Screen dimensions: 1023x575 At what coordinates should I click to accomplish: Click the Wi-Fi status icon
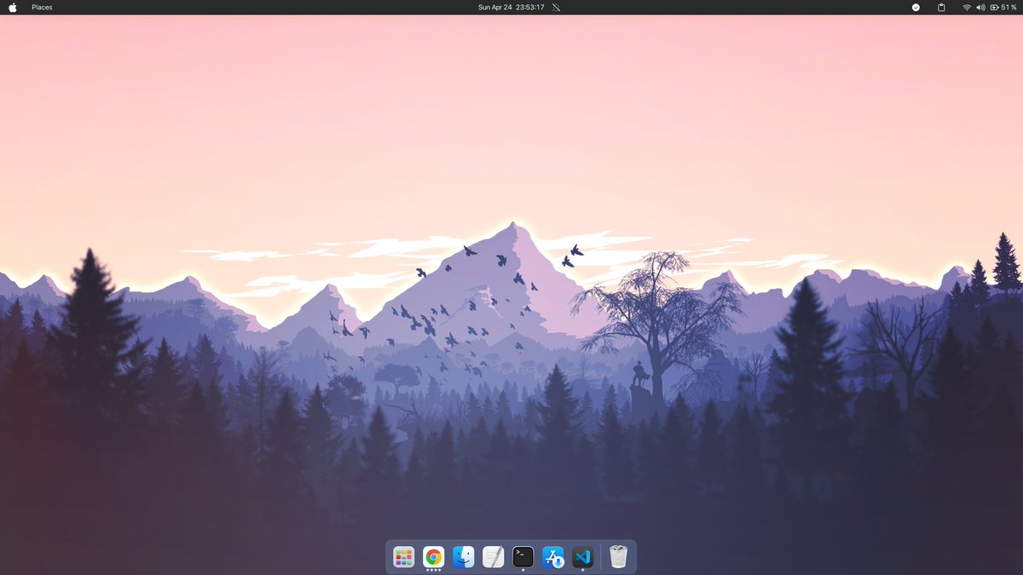coord(967,7)
